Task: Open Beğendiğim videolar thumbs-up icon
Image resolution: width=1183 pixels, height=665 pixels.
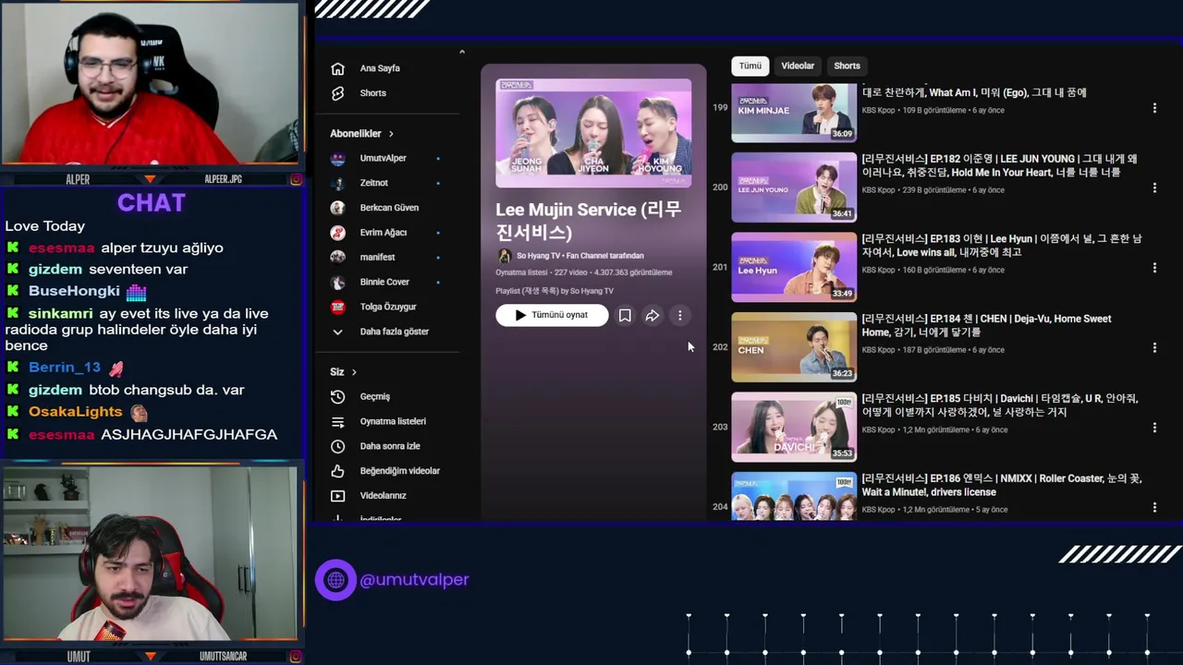Action: click(x=337, y=471)
